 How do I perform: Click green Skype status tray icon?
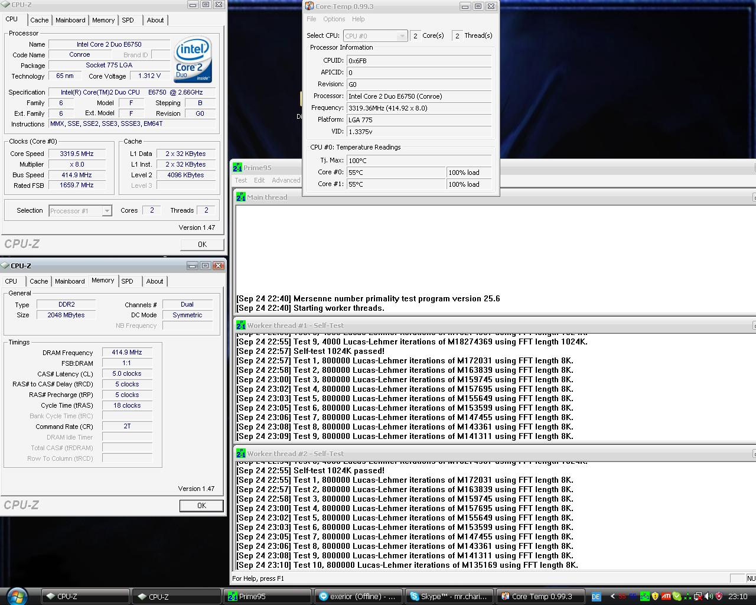pos(677,597)
